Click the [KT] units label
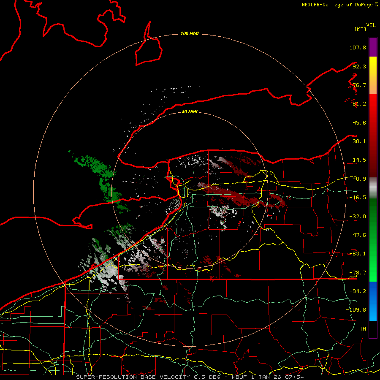This screenshot has height=380, width=380. coord(360,29)
